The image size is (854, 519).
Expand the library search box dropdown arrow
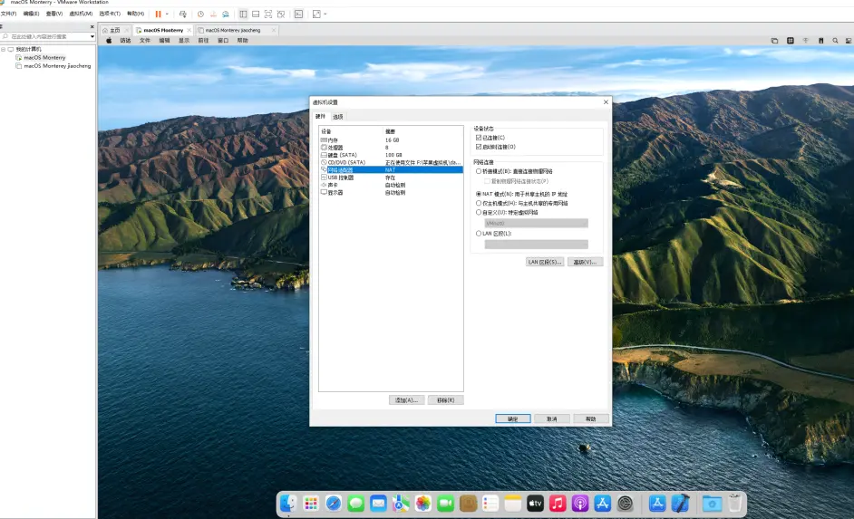[92, 36]
